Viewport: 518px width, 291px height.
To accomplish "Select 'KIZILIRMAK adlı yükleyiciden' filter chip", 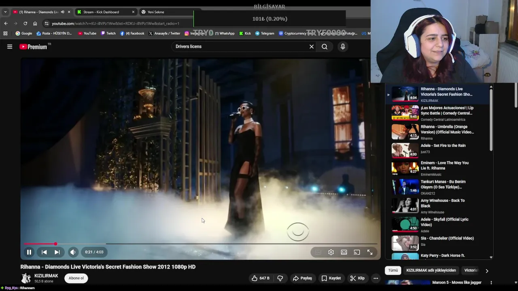I will tap(431, 270).
